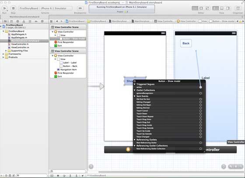Expand the Frameworks folder
245x178 pixels.
tap(3, 54)
